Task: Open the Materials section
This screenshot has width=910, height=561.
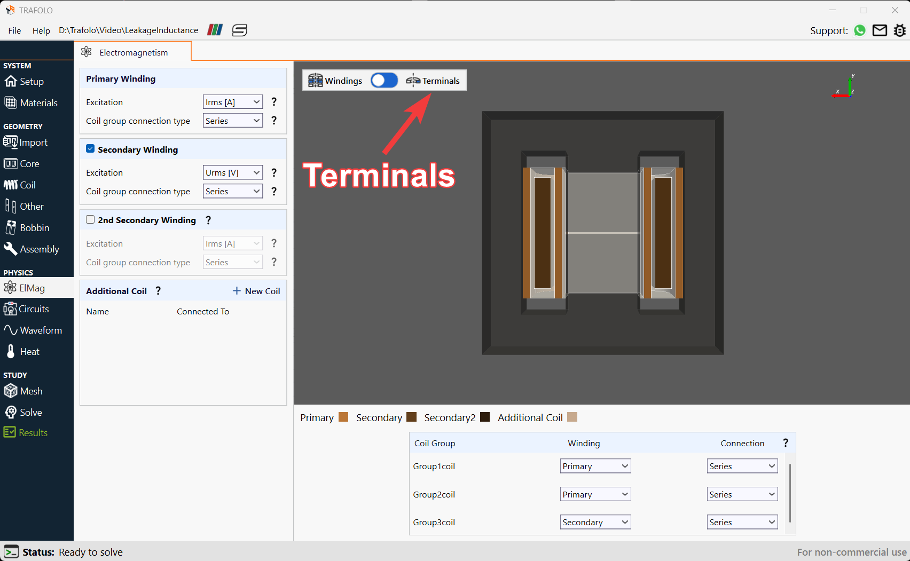Action: [x=31, y=103]
